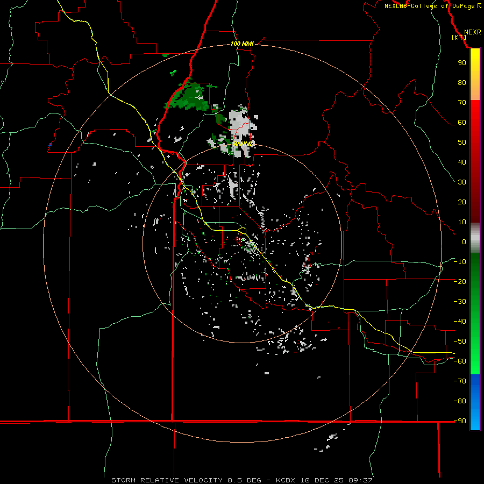This screenshot has width=484, height=484.
Task: Click the -80 value on the velocity scale
Action: point(460,401)
